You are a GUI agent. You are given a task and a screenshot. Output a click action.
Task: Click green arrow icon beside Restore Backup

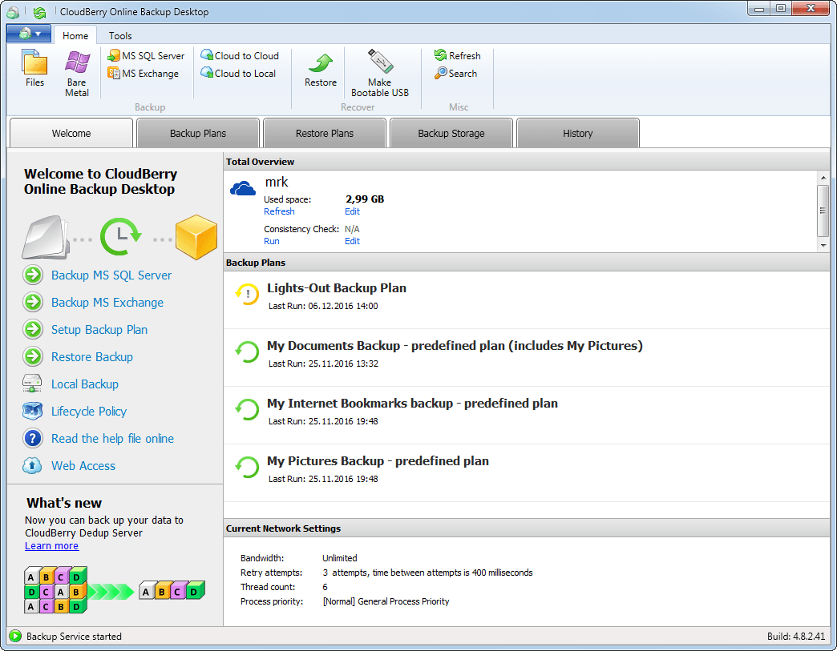coord(33,356)
